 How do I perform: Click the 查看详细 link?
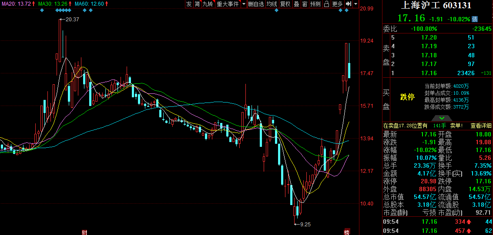pyautogui.click(x=481, y=126)
